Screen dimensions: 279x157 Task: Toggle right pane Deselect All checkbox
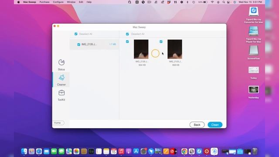(127, 34)
